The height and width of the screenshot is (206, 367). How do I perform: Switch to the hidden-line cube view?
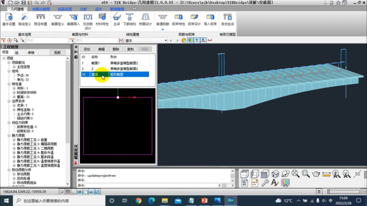255,174
